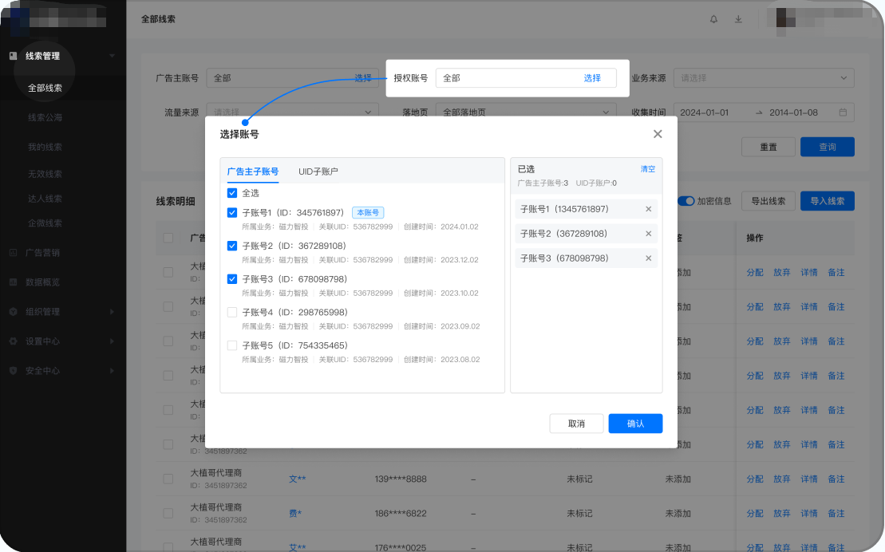
Task: 打开右上角的通知铃铛图标
Action: click(713, 19)
